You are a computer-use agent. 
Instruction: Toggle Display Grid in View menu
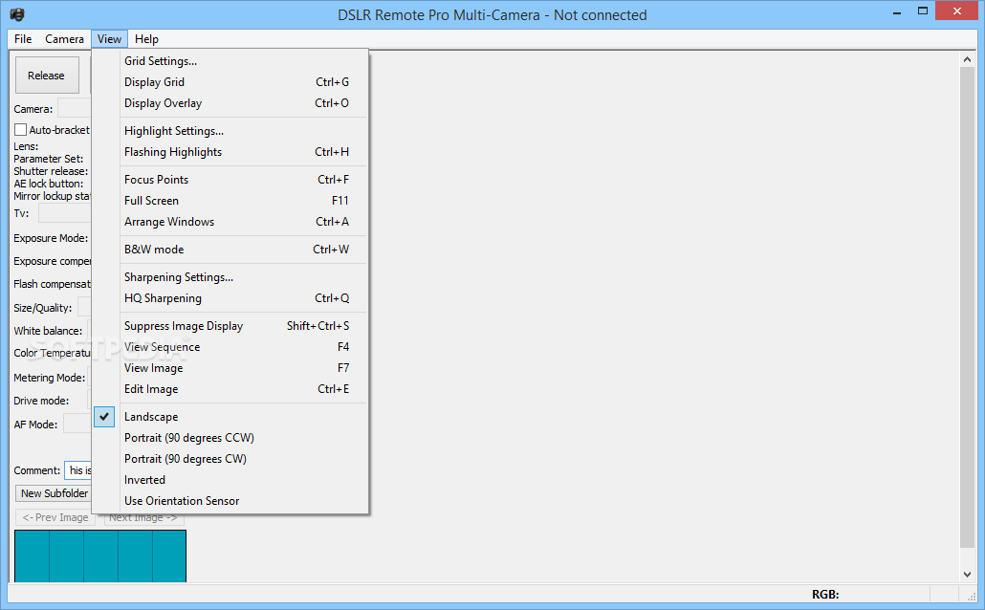pyautogui.click(x=230, y=82)
